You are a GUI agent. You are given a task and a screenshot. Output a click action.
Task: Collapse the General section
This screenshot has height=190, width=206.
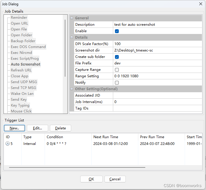(71, 18)
